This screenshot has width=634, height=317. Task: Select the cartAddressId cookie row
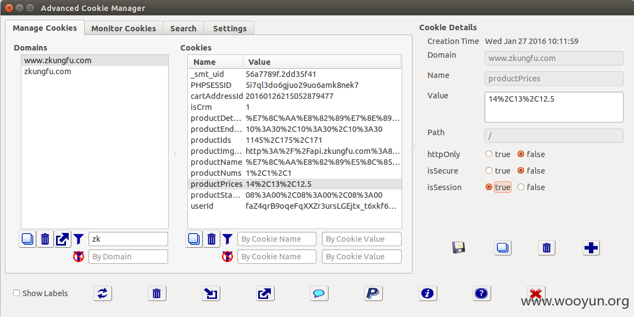294,96
